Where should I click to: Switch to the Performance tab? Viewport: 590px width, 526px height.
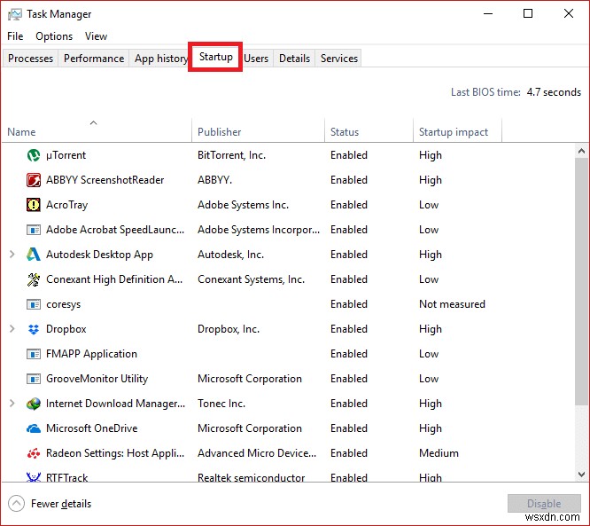click(x=94, y=59)
